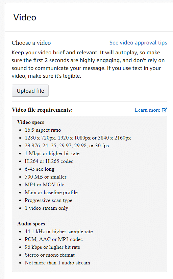The image size is (173, 279).
Task: Click the 44.1 kHz sample rate item
Action: tap(59, 231)
